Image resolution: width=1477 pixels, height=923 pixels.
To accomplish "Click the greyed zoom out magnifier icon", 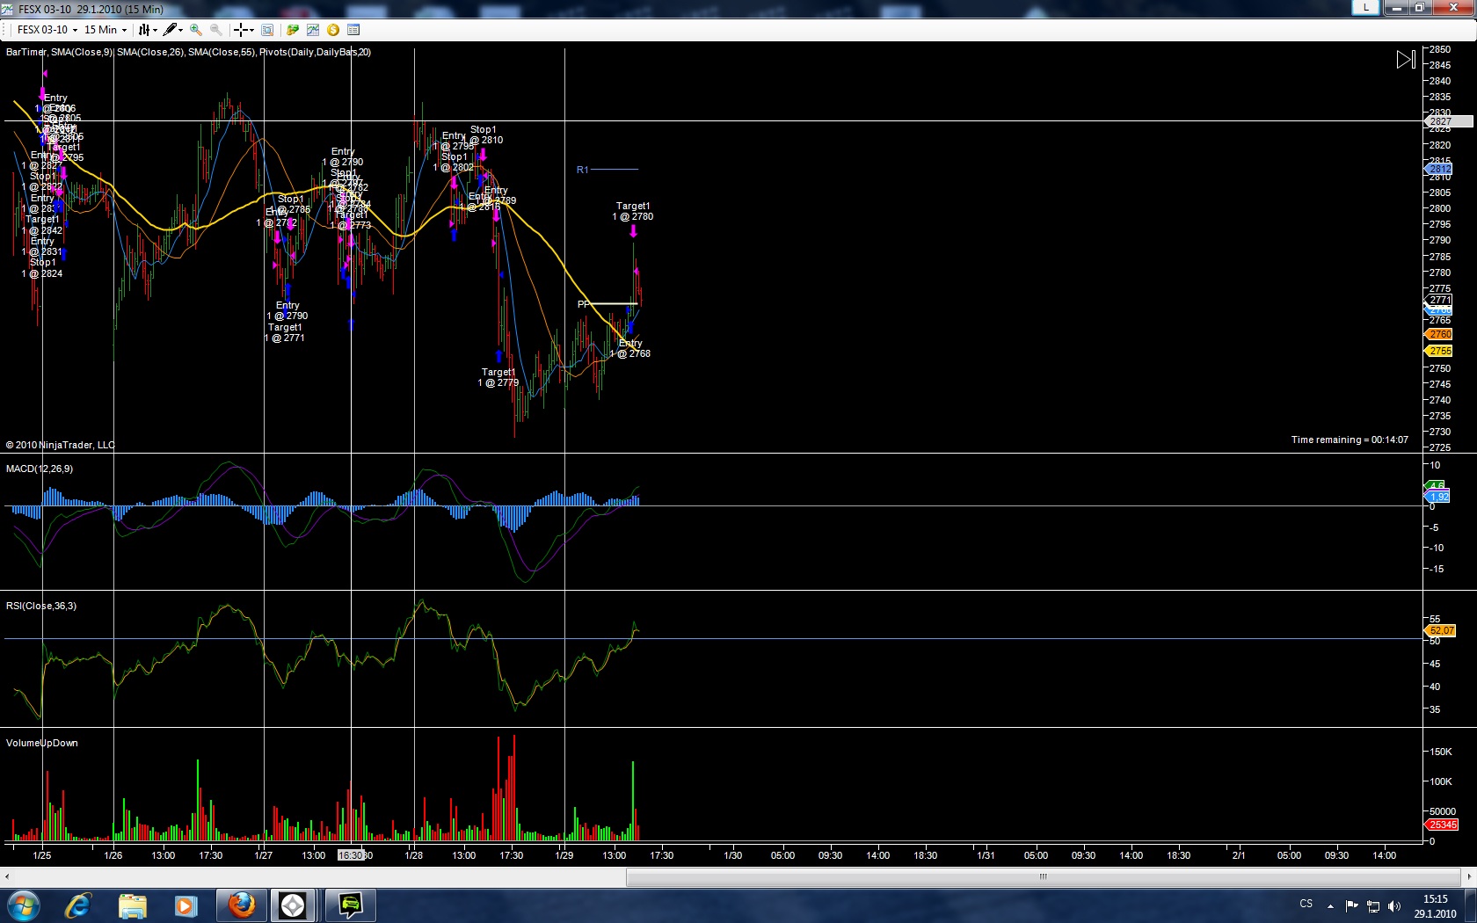I will click(216, 30).
